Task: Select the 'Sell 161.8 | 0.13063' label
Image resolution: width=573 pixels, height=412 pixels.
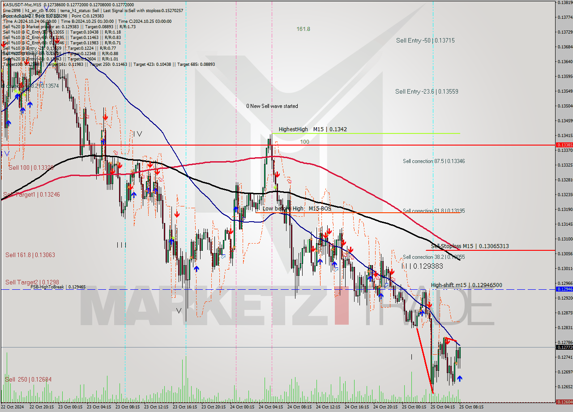Action: click(30, 255)
